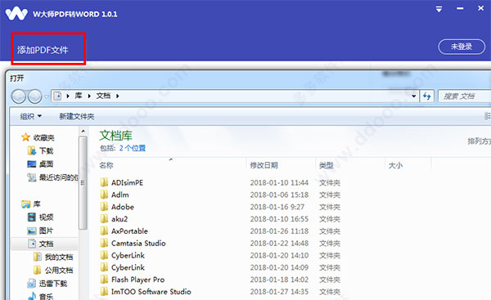Image resolution: width=491 pixels, height=300 pixels.
Task: Click the 未登录 login button
Action: click(462, 47)
